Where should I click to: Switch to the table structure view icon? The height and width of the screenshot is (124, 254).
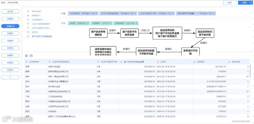tap(31, 56)
